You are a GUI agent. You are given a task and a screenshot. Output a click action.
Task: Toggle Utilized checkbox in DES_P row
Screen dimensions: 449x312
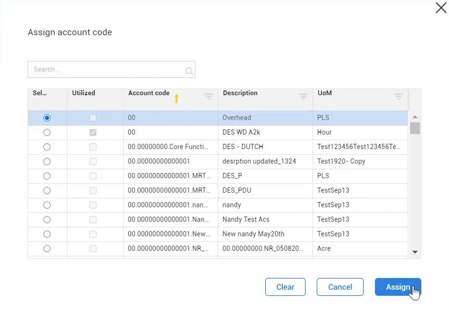[x=93, y=176]
